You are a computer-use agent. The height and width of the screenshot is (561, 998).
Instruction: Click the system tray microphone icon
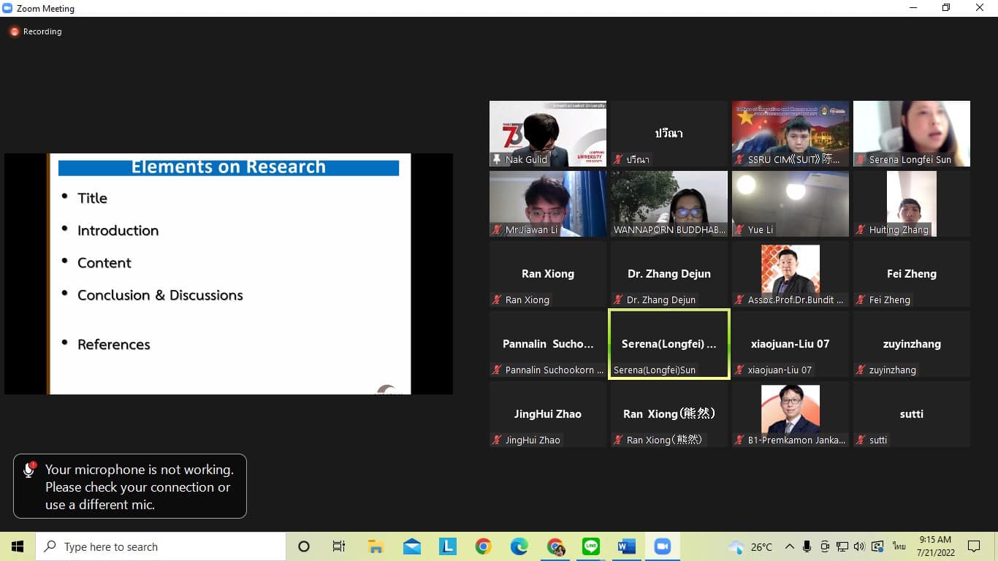click(x=807, y=546)
